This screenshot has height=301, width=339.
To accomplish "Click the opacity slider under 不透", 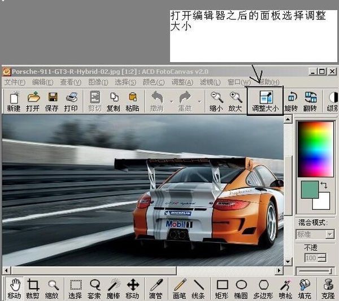I will click(x=315, y=271).
